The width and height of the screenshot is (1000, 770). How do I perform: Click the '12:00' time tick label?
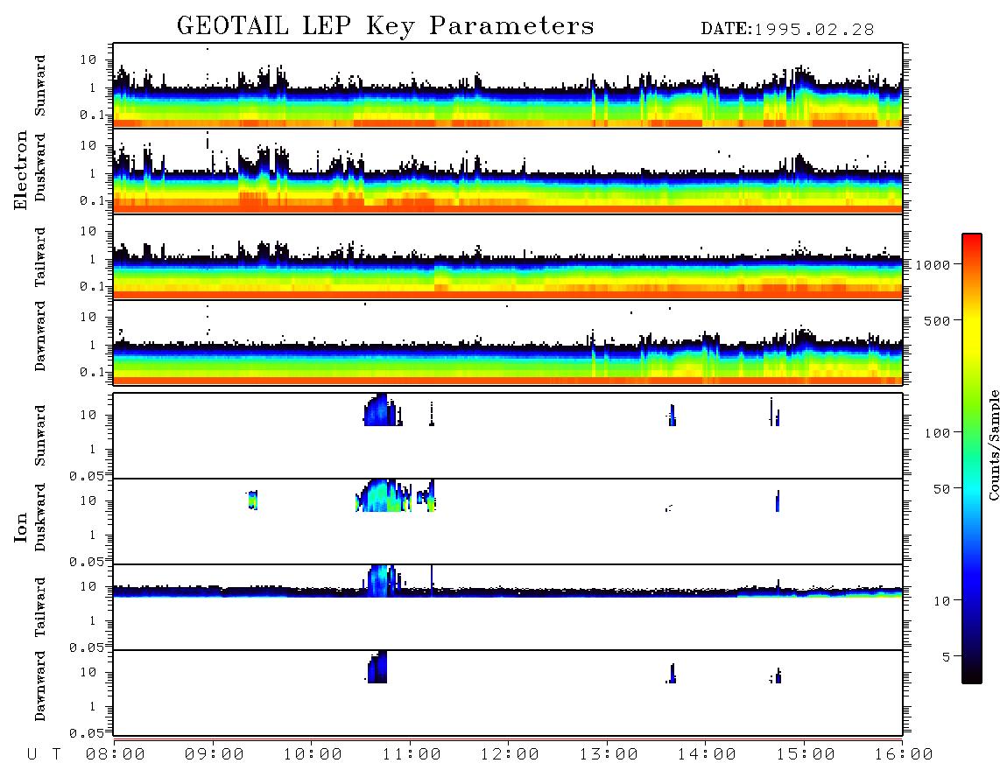(509, 754)
